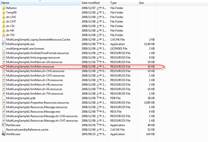Click the frmMain.zh-CHS.resources file icon
The image size is (208, 142).
pyautogui.click(x=4, y=71)
